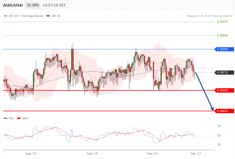Click the 0.6900 resistance level label
The image size is (235, 159).
[x=222, y=35]
